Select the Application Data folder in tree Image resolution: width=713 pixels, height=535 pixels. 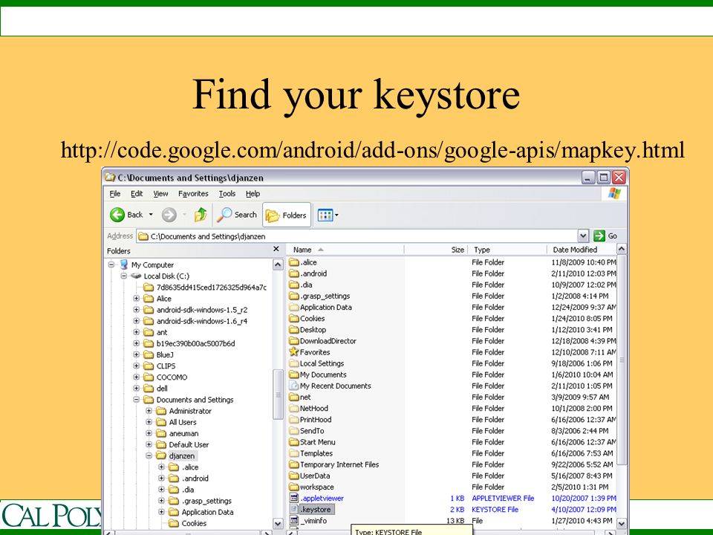(x=207, y=512)
